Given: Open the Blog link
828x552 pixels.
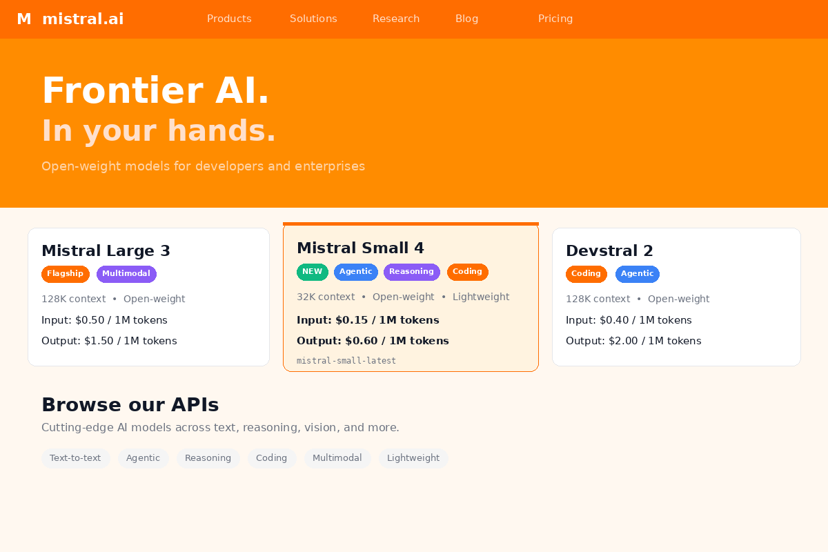Looking at the screenshot, I should [x=466, y=19].
